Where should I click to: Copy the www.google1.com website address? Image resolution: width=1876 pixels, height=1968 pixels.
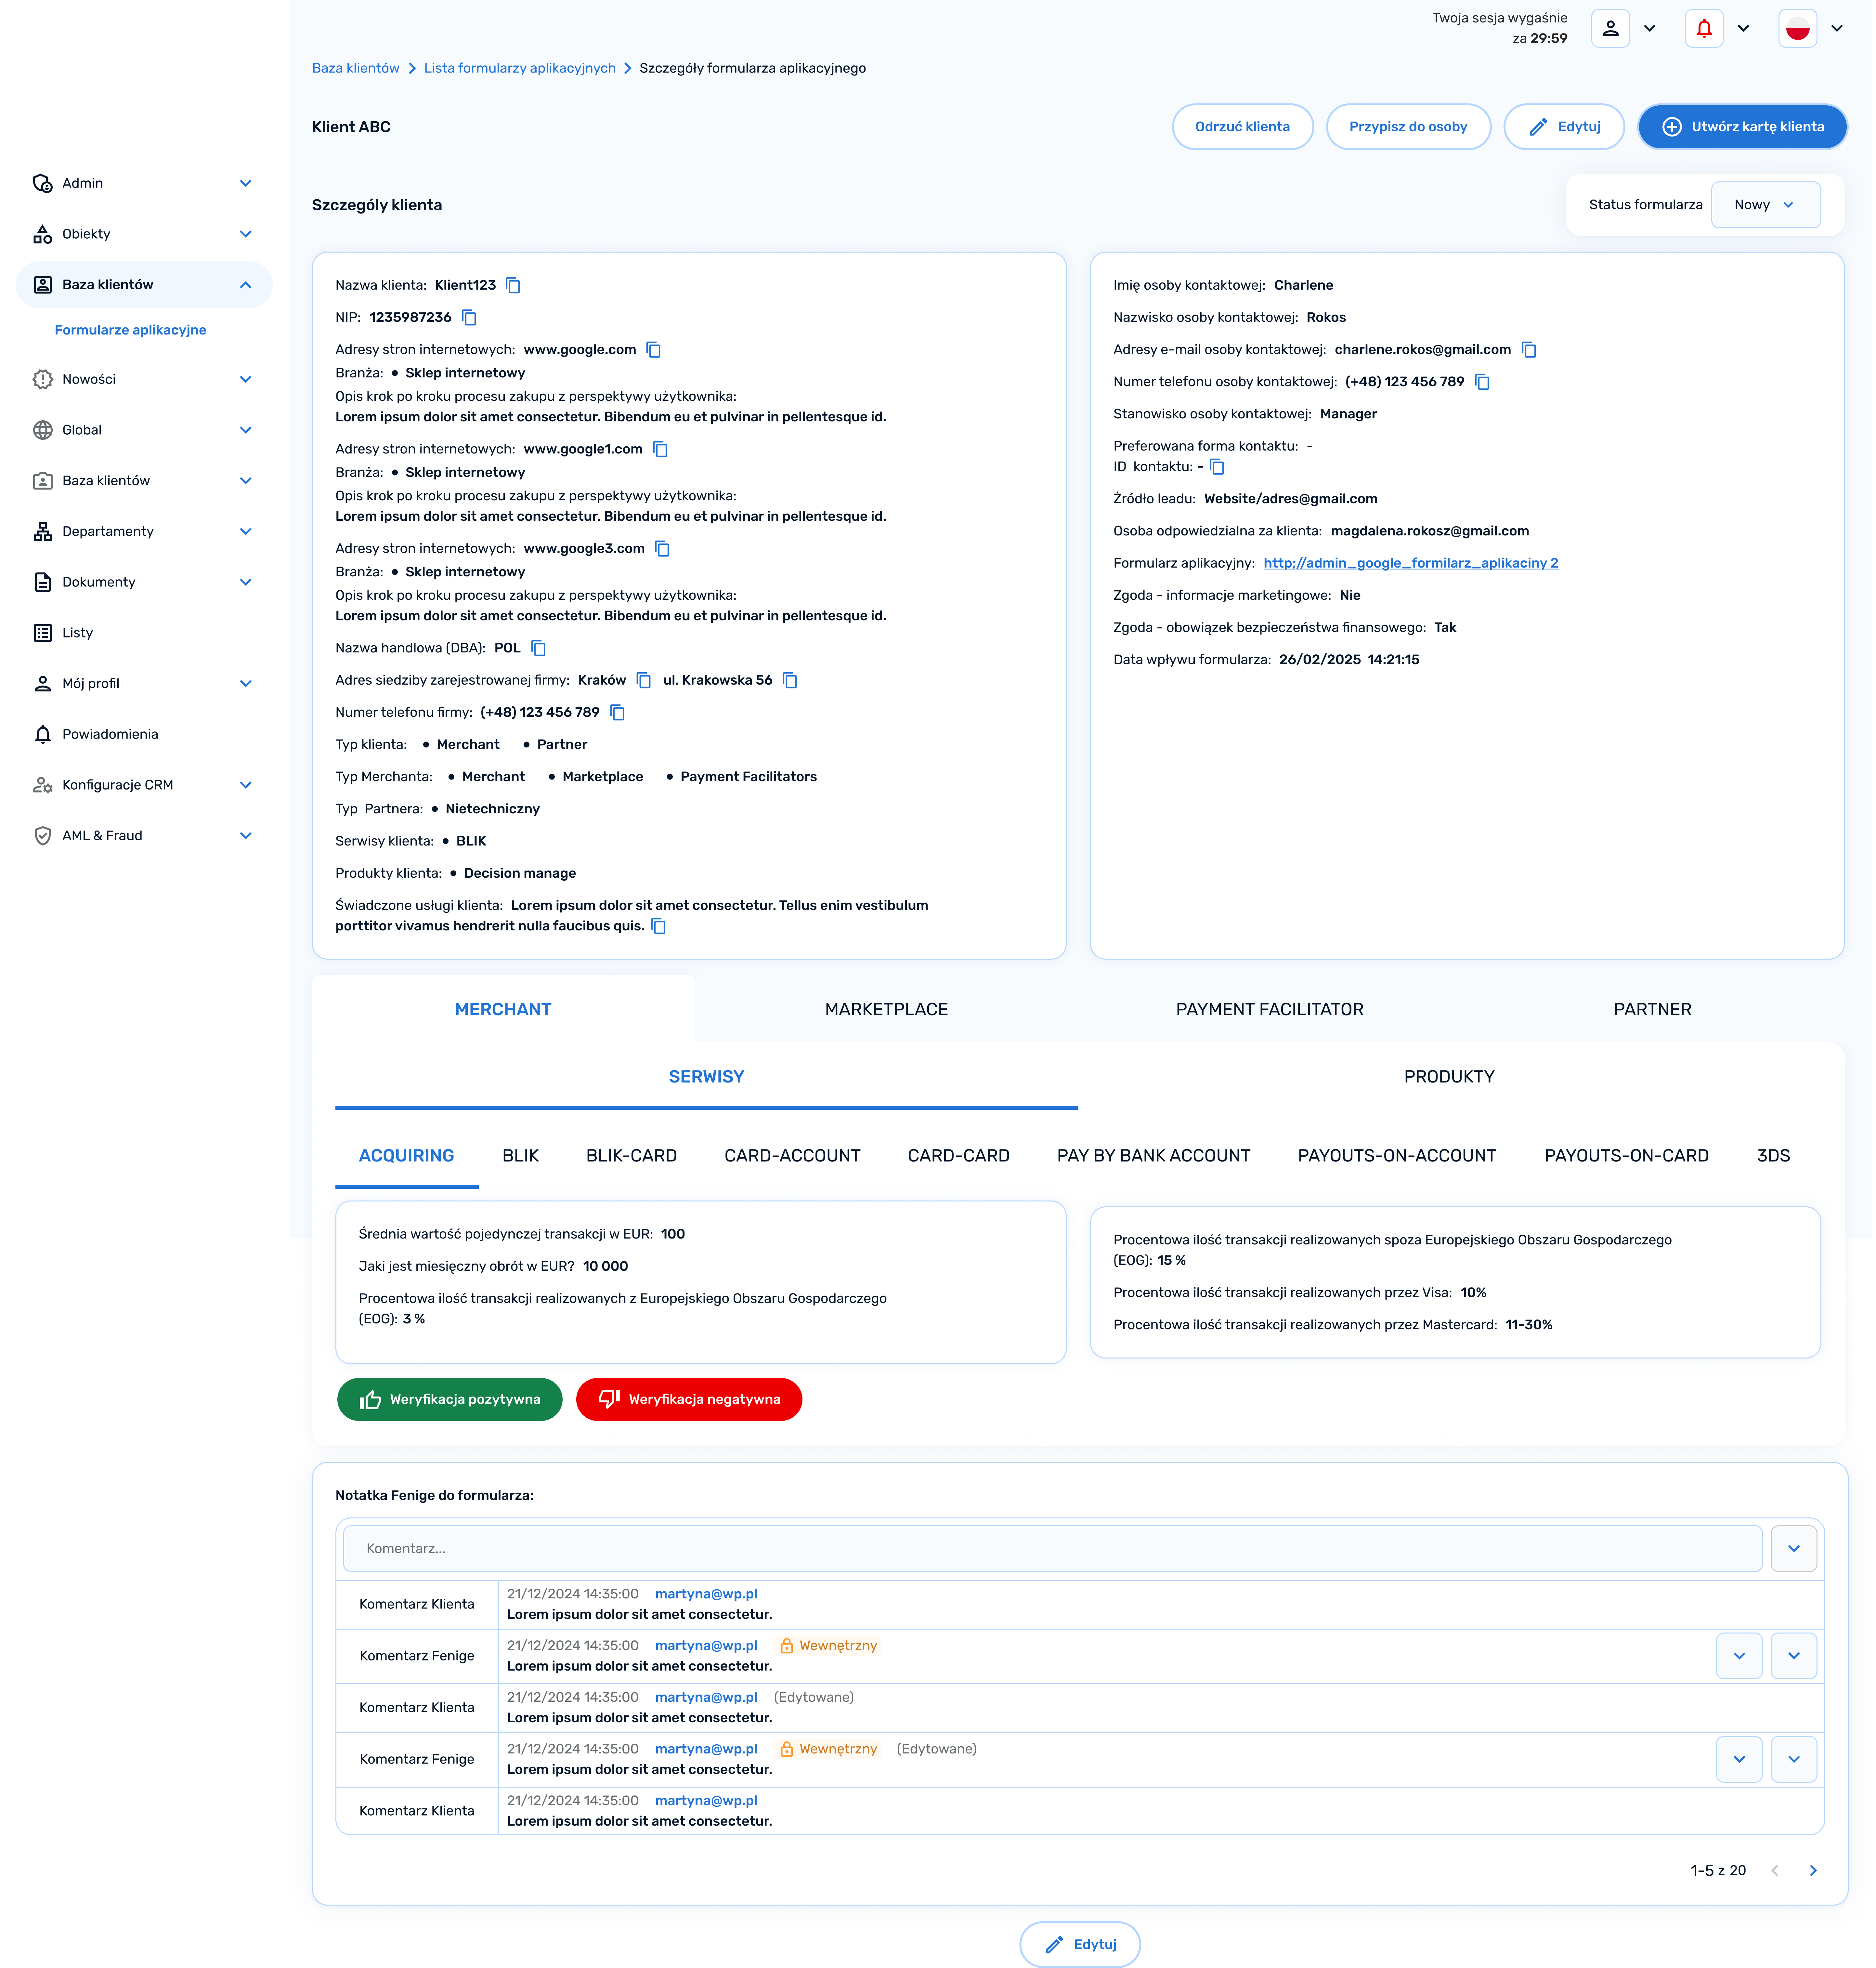(x=660, y=449)
